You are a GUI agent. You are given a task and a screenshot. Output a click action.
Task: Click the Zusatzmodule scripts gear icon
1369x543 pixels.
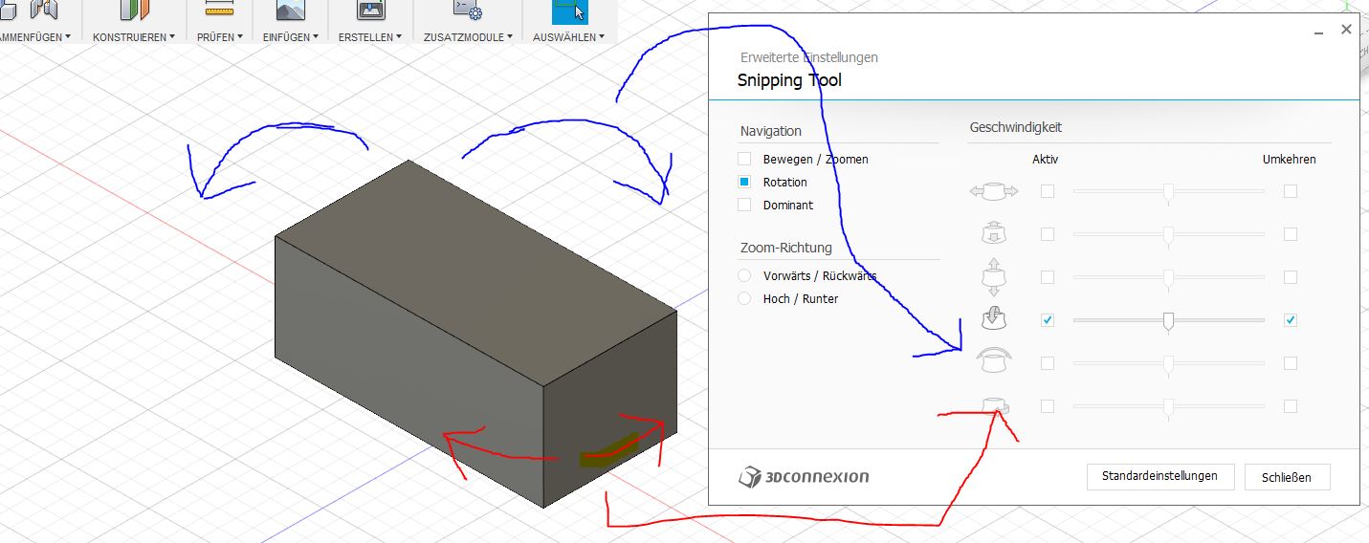pos(467,10)
